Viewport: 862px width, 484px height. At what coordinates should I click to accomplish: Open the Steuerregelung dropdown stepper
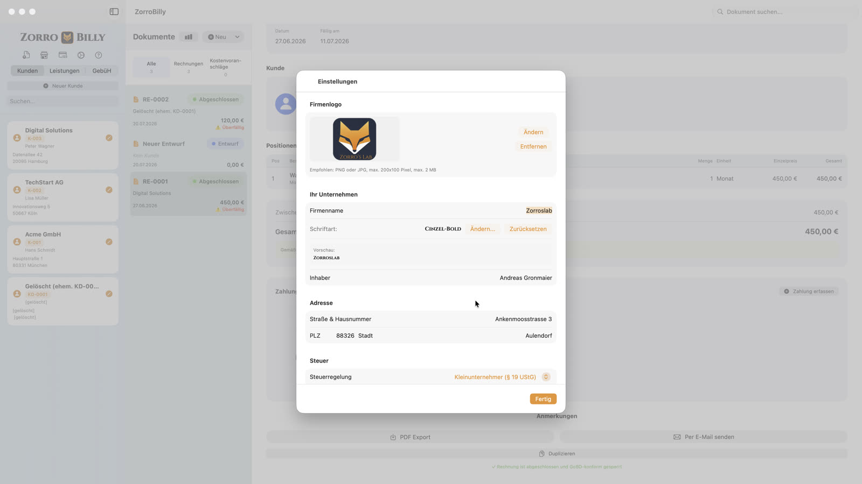(546, 377)
